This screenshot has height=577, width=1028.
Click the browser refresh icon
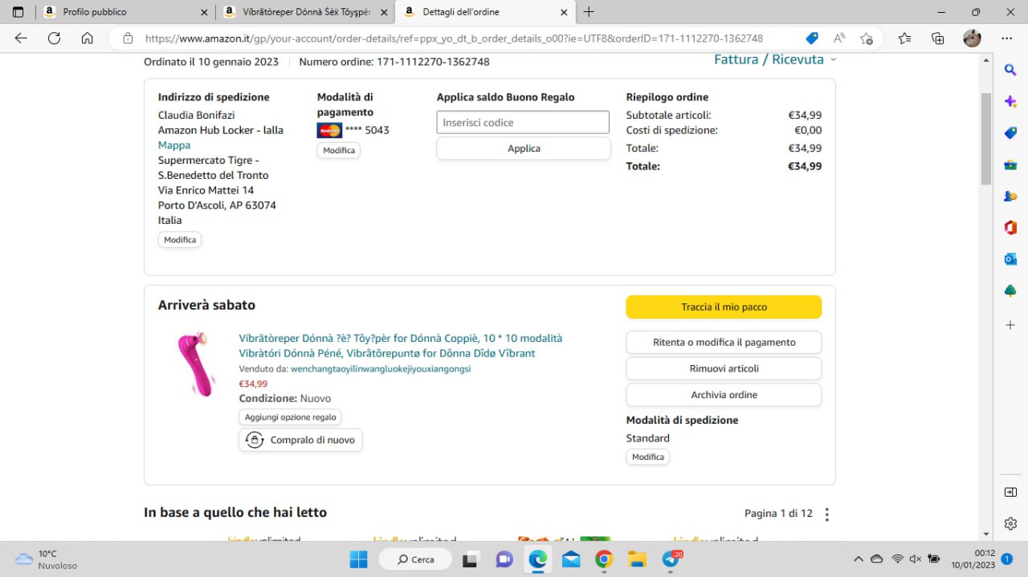54,39
